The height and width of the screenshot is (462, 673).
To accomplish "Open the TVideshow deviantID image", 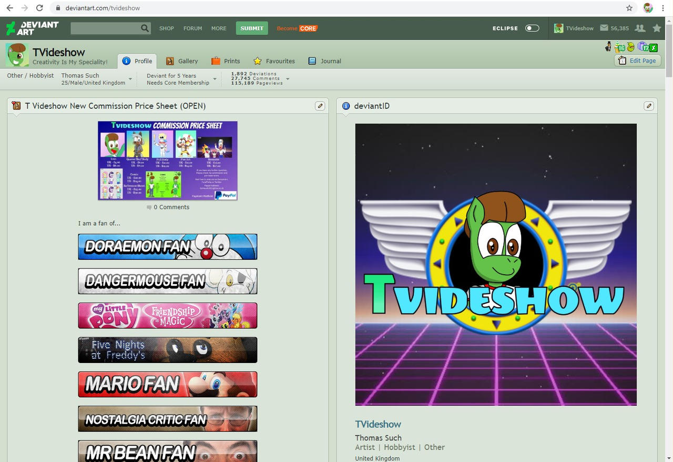I will pos(496,265).
